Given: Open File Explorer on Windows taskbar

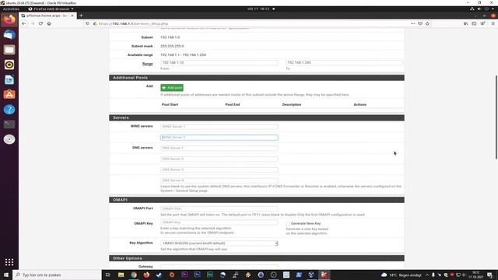Looking at the screenshot, I should click(121, 275).
